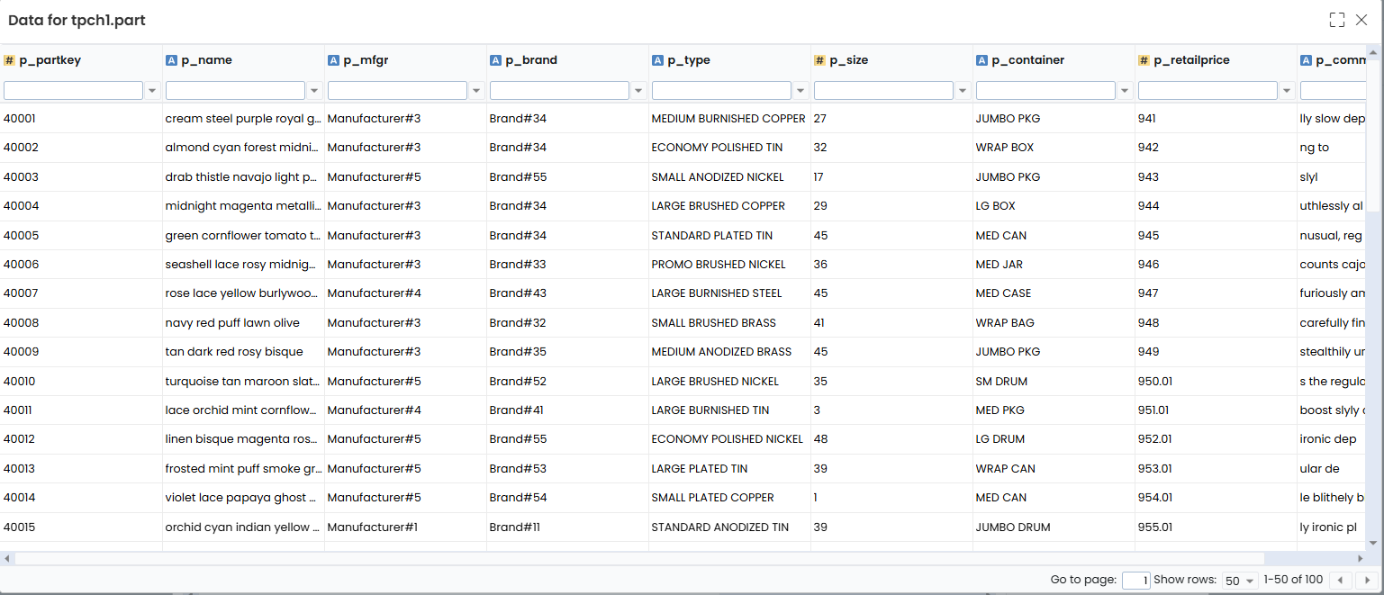Open the p_container filter operator dropdown
The width and height of the screenshot is (1384, 595).
[x=1125, y=91]
